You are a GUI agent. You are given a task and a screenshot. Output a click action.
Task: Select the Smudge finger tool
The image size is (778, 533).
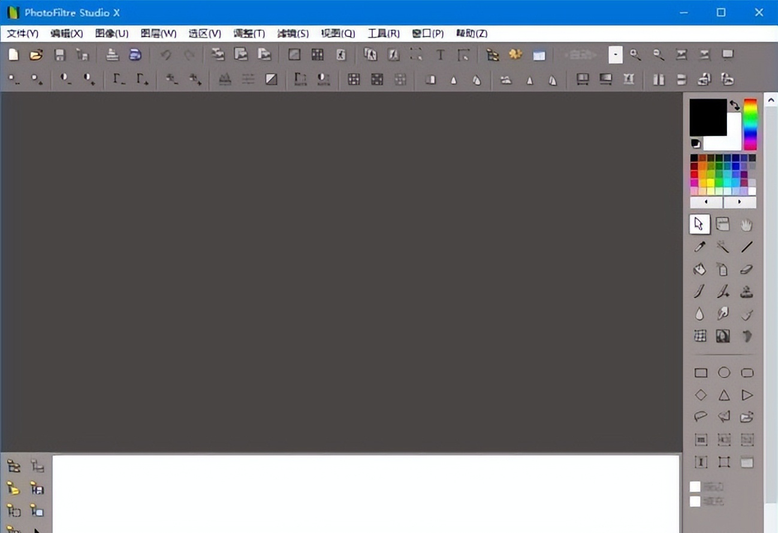[x=723, y=314]
